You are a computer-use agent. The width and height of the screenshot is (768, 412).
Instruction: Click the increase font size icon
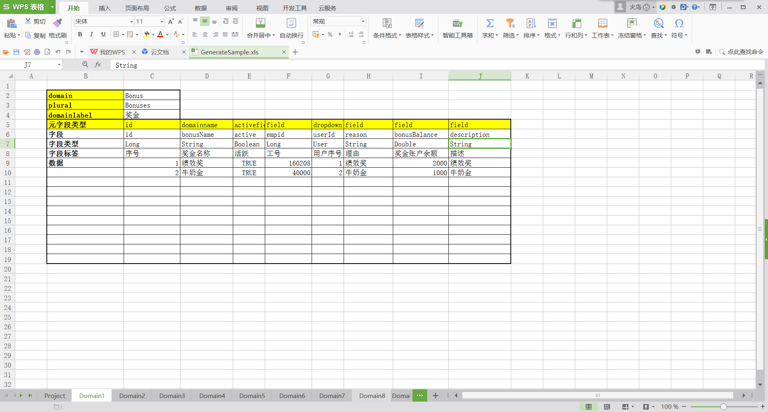tap(171, 22)
